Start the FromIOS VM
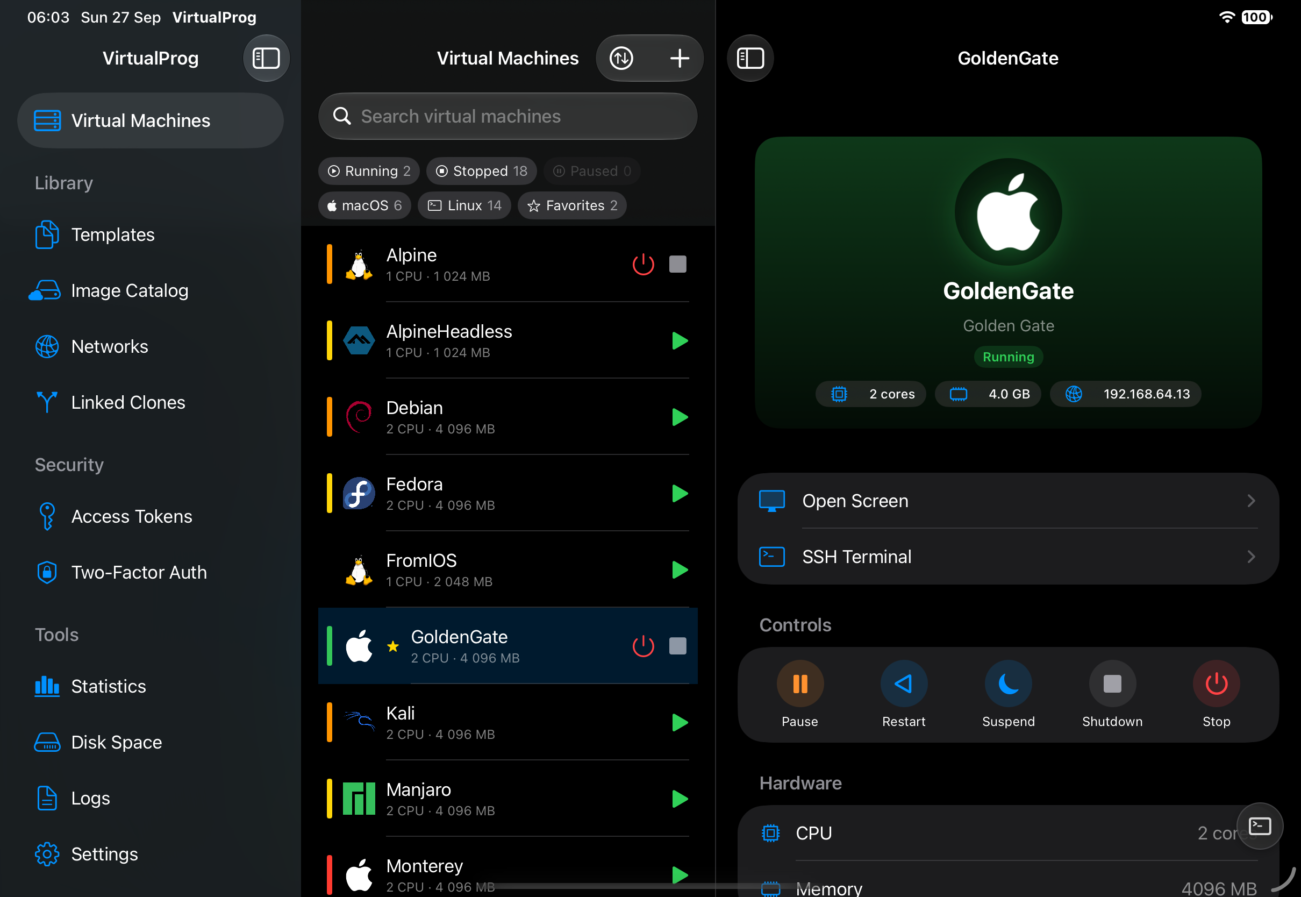Screen dimensions: 1301x897 pyautogui.click(x=680, y=570)
